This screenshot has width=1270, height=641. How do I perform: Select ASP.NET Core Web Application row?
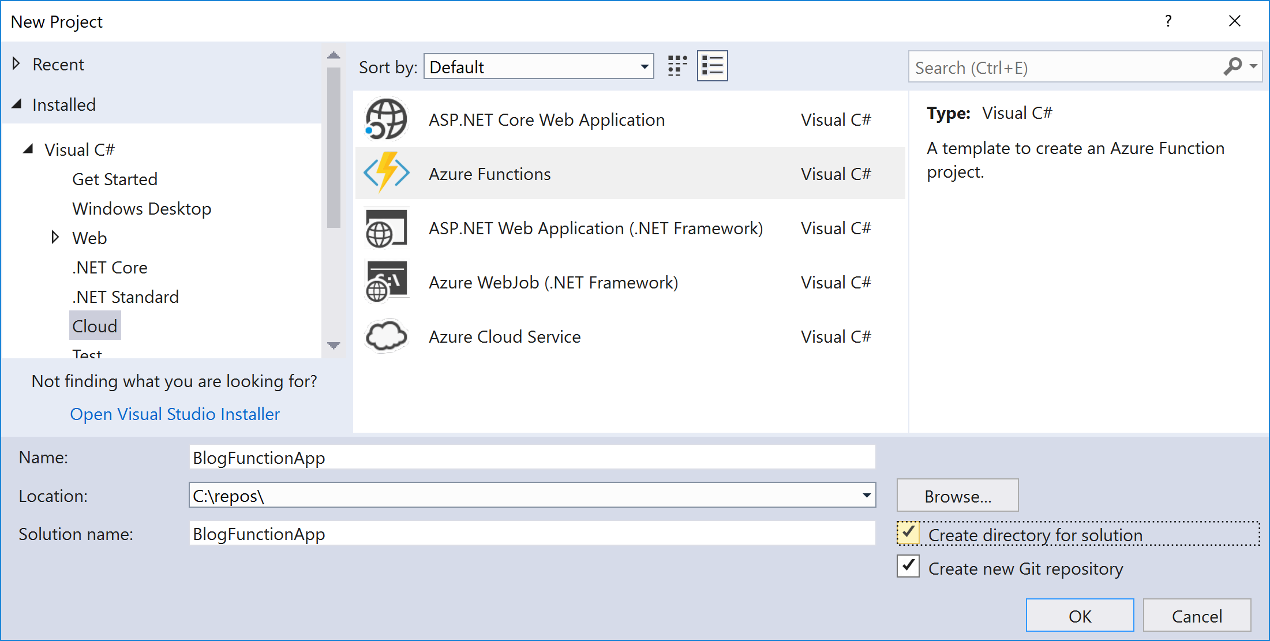630,119
